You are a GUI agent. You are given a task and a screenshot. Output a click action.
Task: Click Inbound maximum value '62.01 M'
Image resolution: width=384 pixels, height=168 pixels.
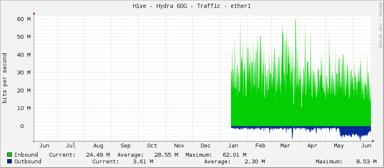click(x=234, y=155)
